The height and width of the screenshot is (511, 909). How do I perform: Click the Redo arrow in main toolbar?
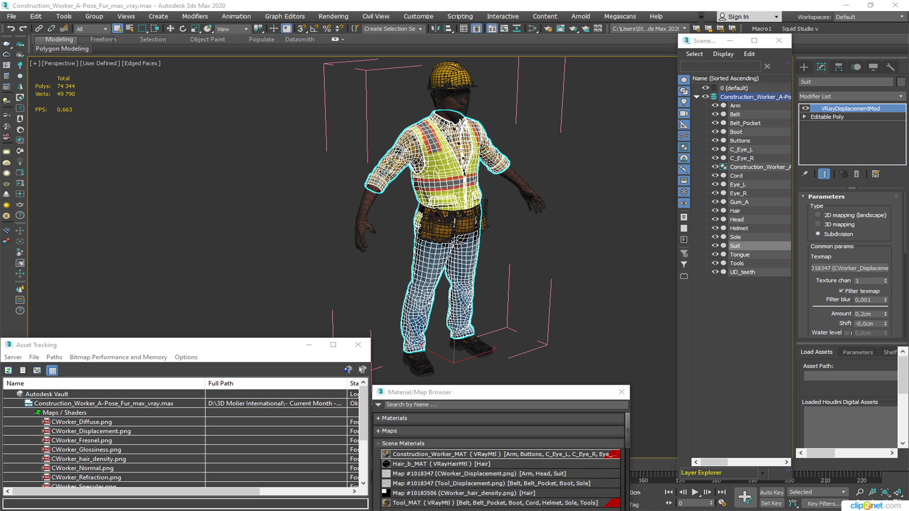pyautogui.click(x=23, y=28)
